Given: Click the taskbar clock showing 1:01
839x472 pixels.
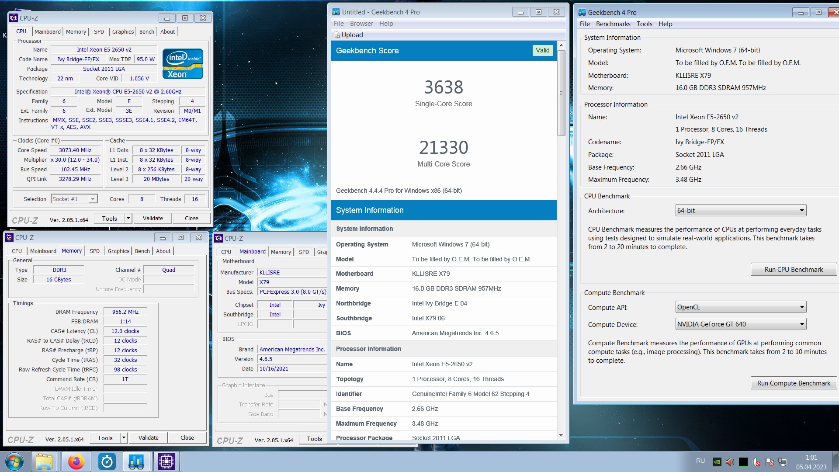Looking at the screenshot, I should click(811, 457).
